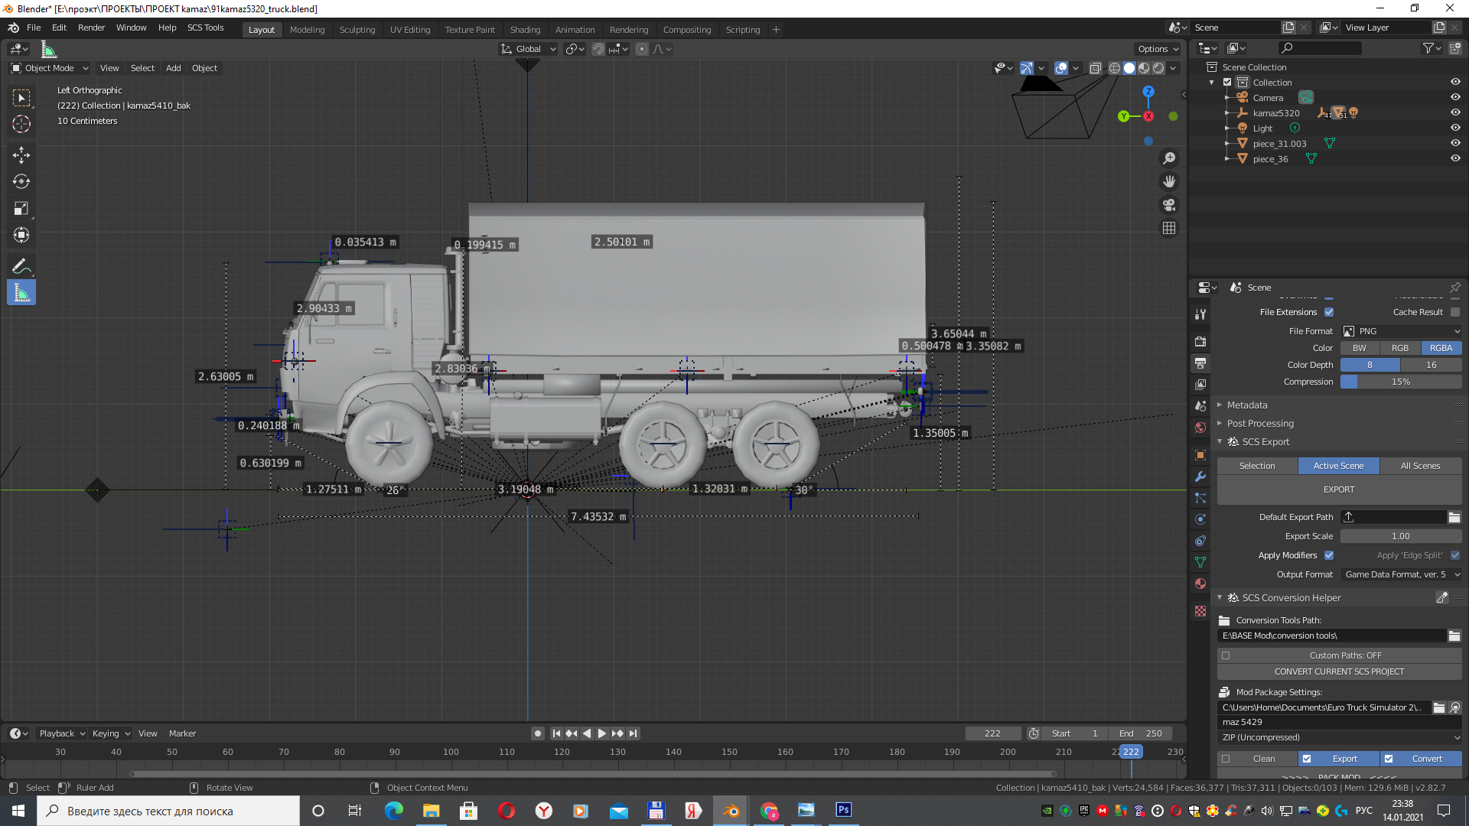Click the EXPORT button

1339,489
